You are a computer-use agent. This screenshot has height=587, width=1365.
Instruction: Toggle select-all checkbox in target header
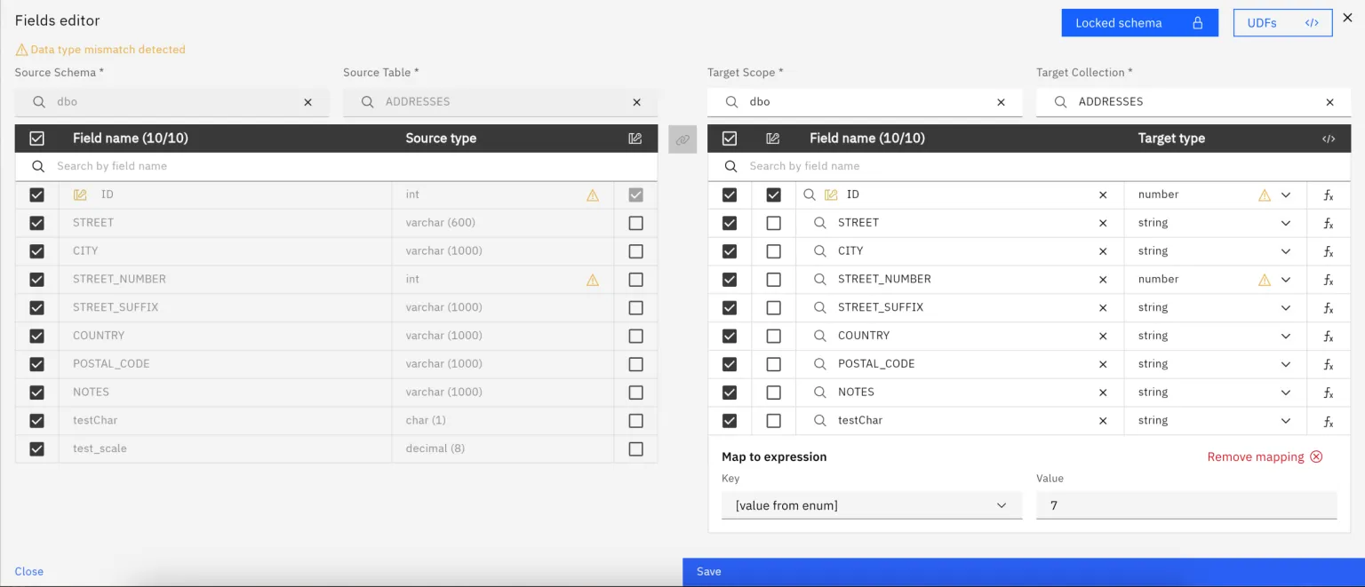click(x=730, y=139)
